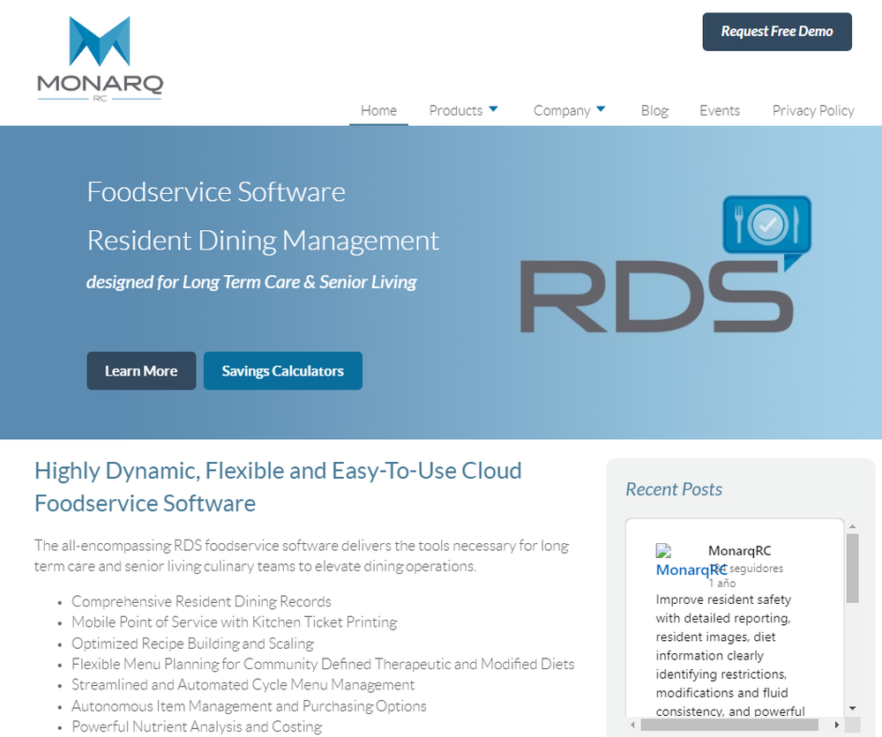This screenshot has width=882, height=737.
Task: Click the bold MonarqRC author name
Action: pos(739,550)
